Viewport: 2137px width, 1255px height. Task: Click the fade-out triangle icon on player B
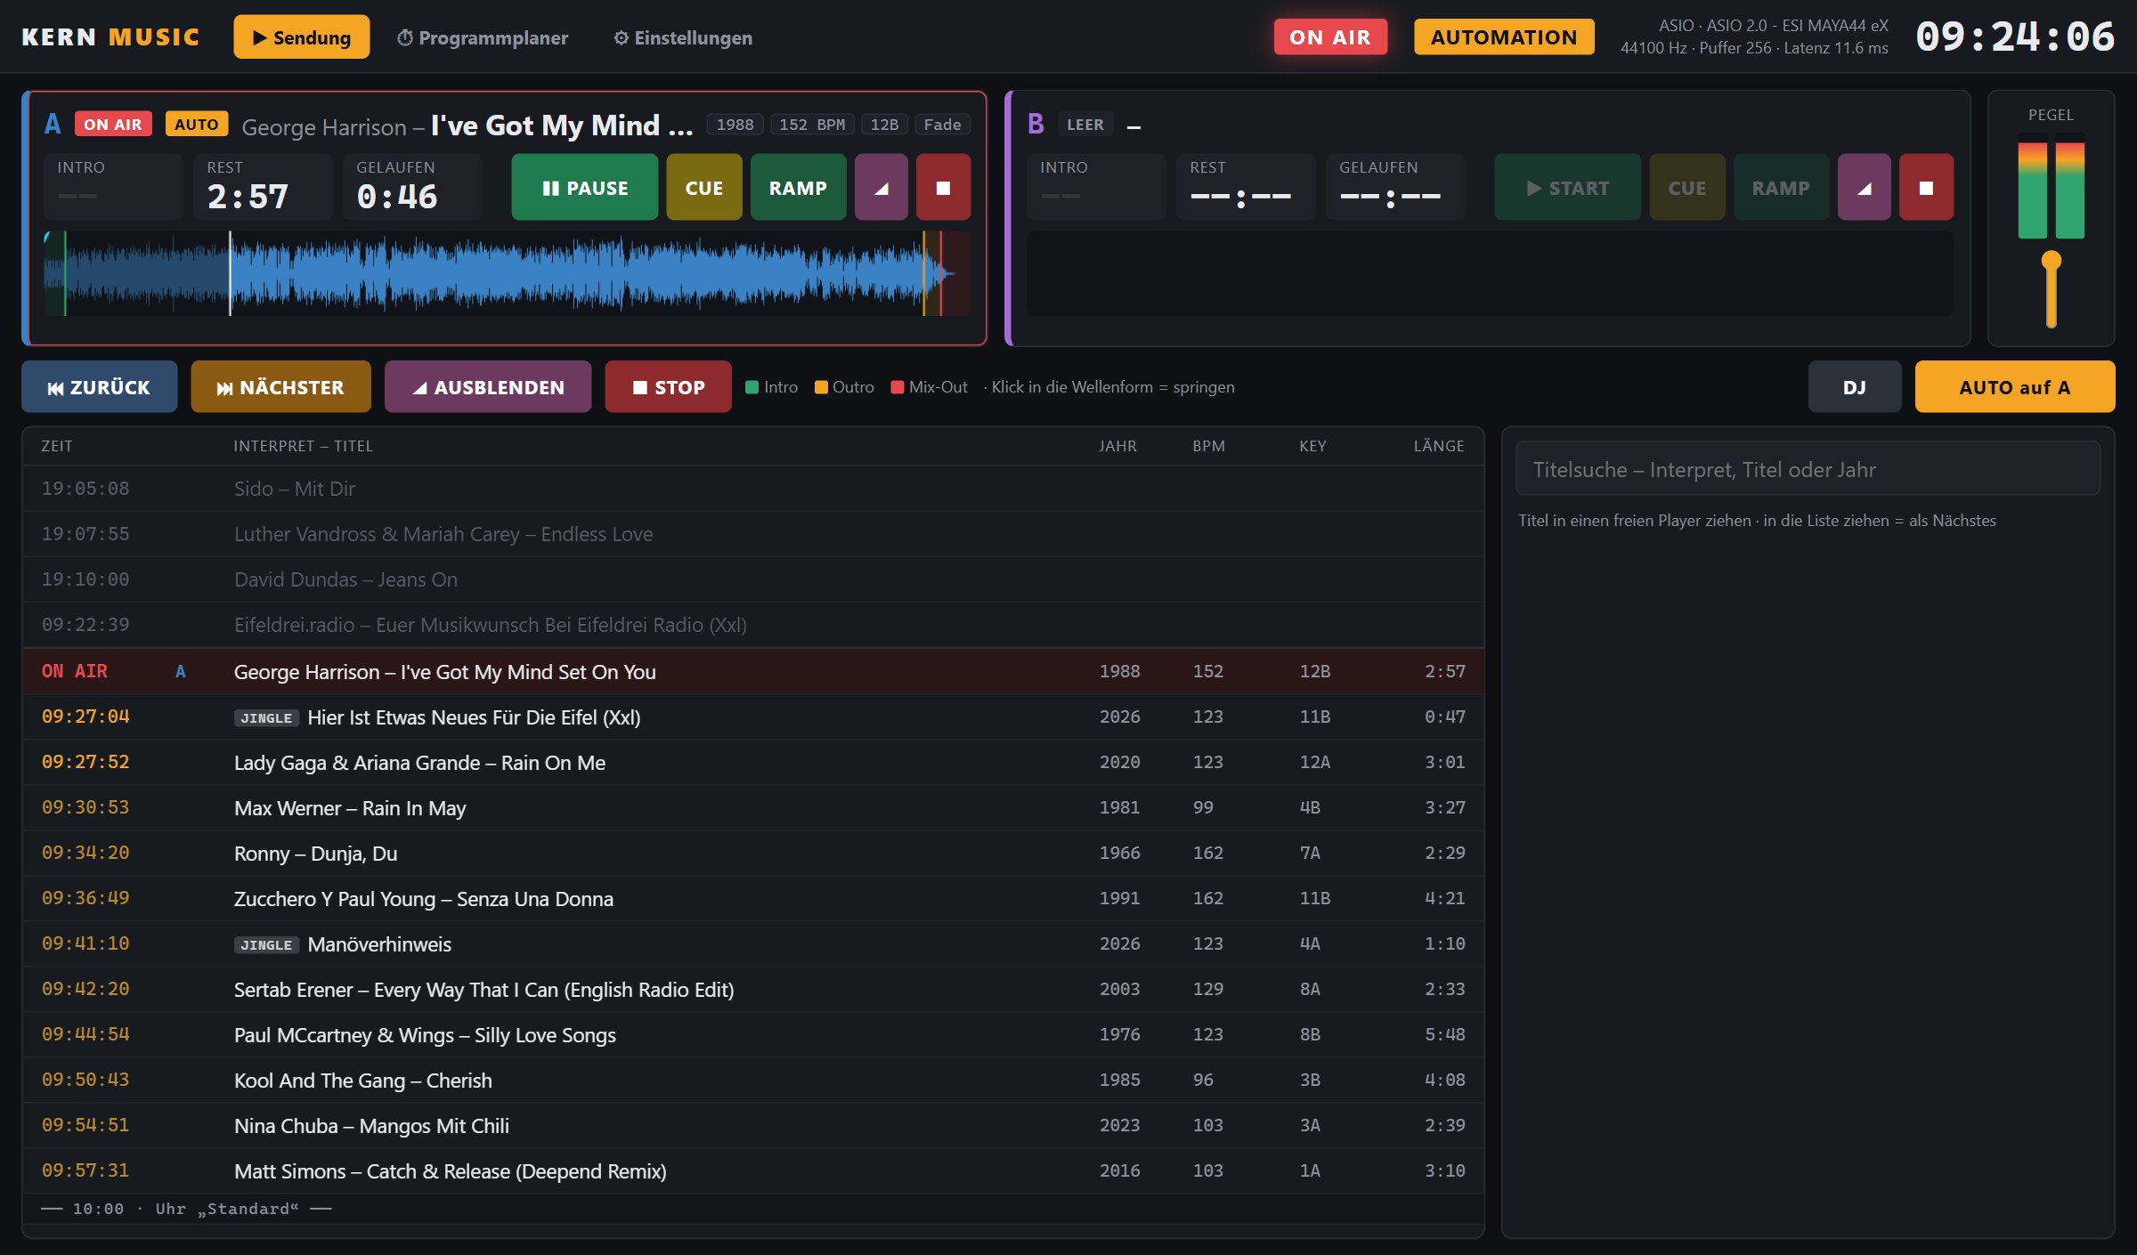click(1864, 188)
